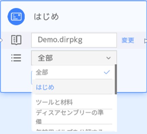Click the left input connector diamond
The image size is (147, 134).
(1, 40)
